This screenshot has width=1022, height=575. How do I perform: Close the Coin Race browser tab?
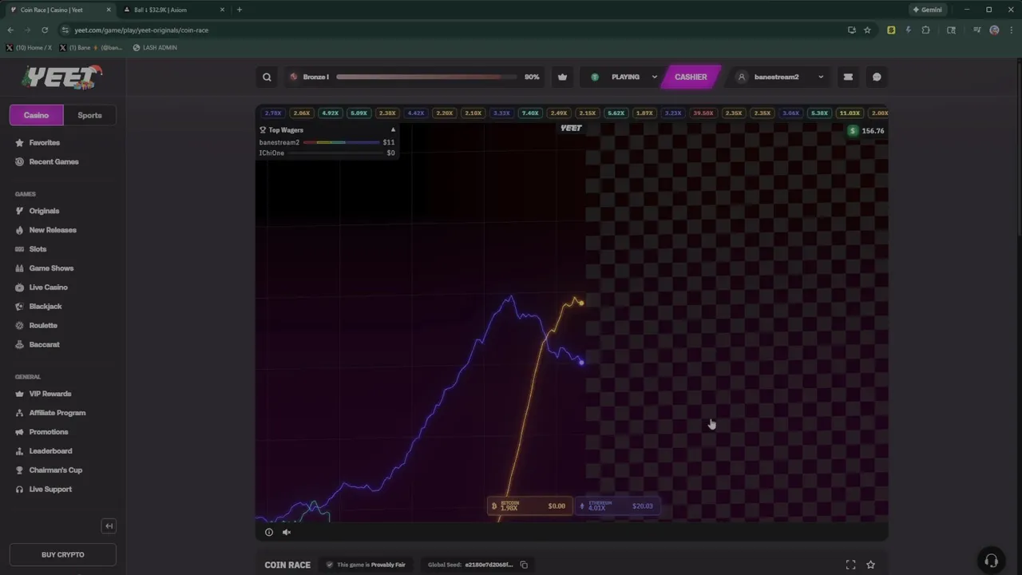(x=109, y=10)
